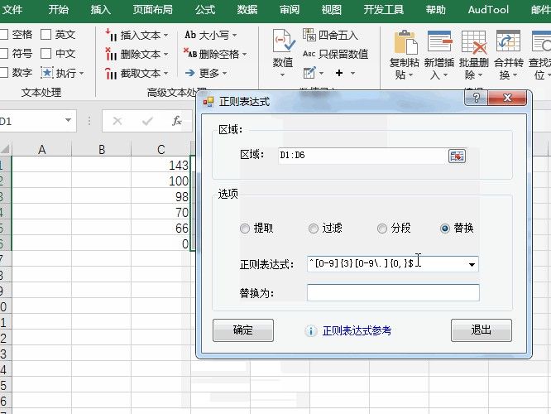Viewport: 551px width, 414px height.
Task: Open the 截取文本 text extract tool
Action: (x=137, y=73)
